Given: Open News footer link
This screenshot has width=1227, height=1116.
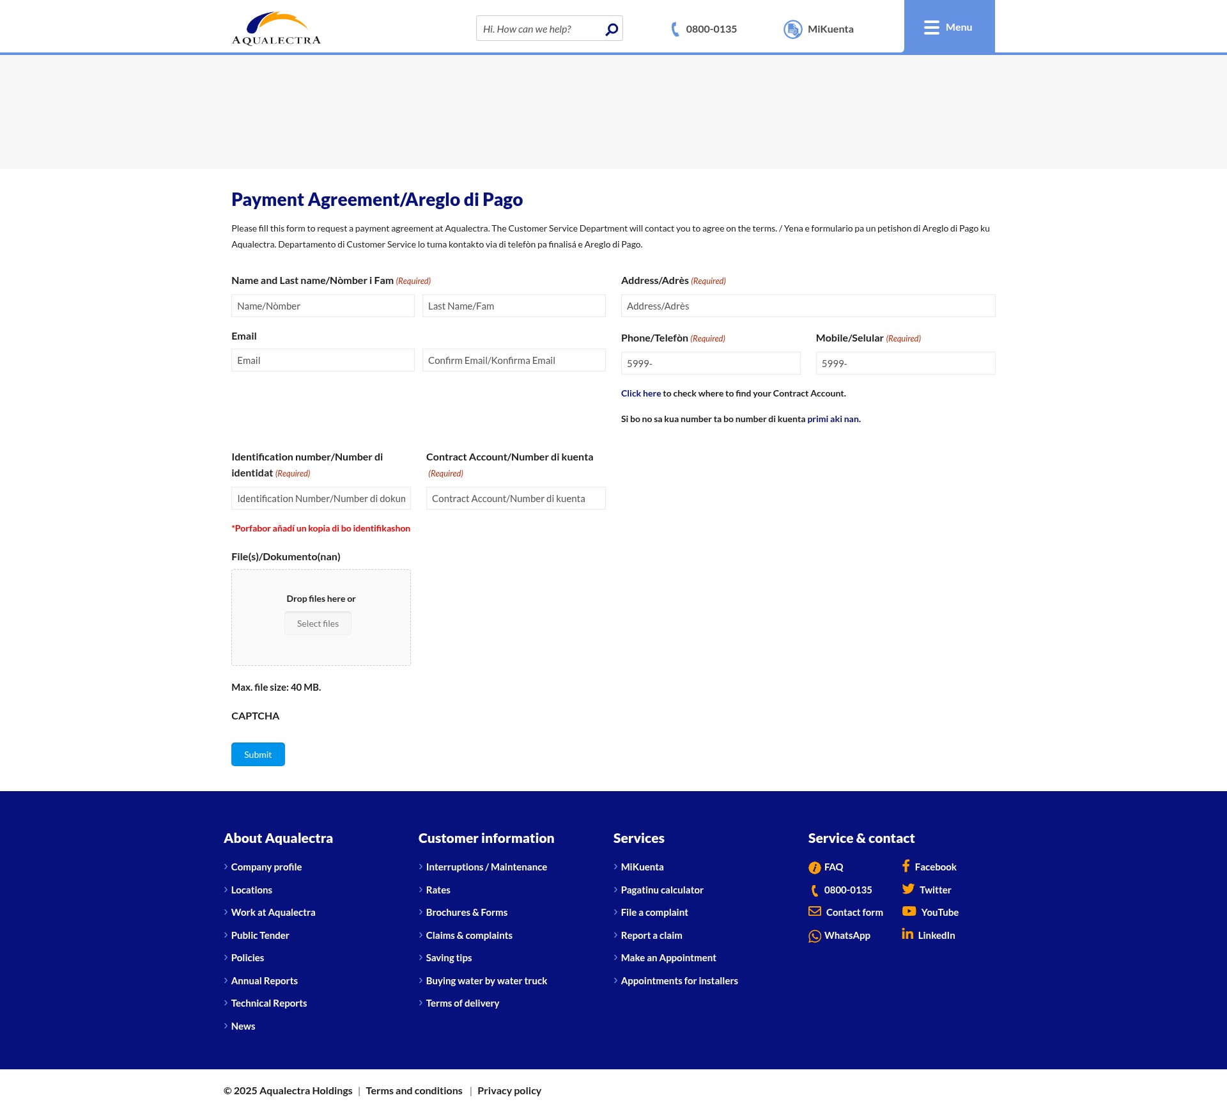Looking at the screenshot, I should (243, 1026).
